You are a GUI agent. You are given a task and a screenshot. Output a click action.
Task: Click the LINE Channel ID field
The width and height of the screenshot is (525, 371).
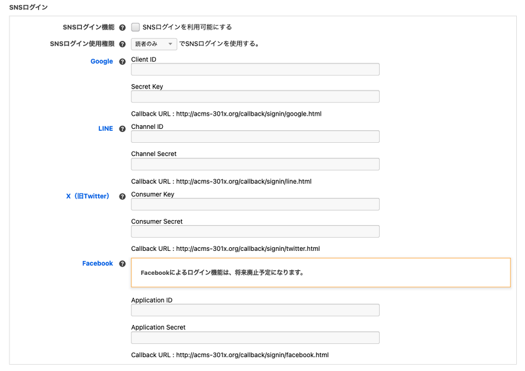254,136
